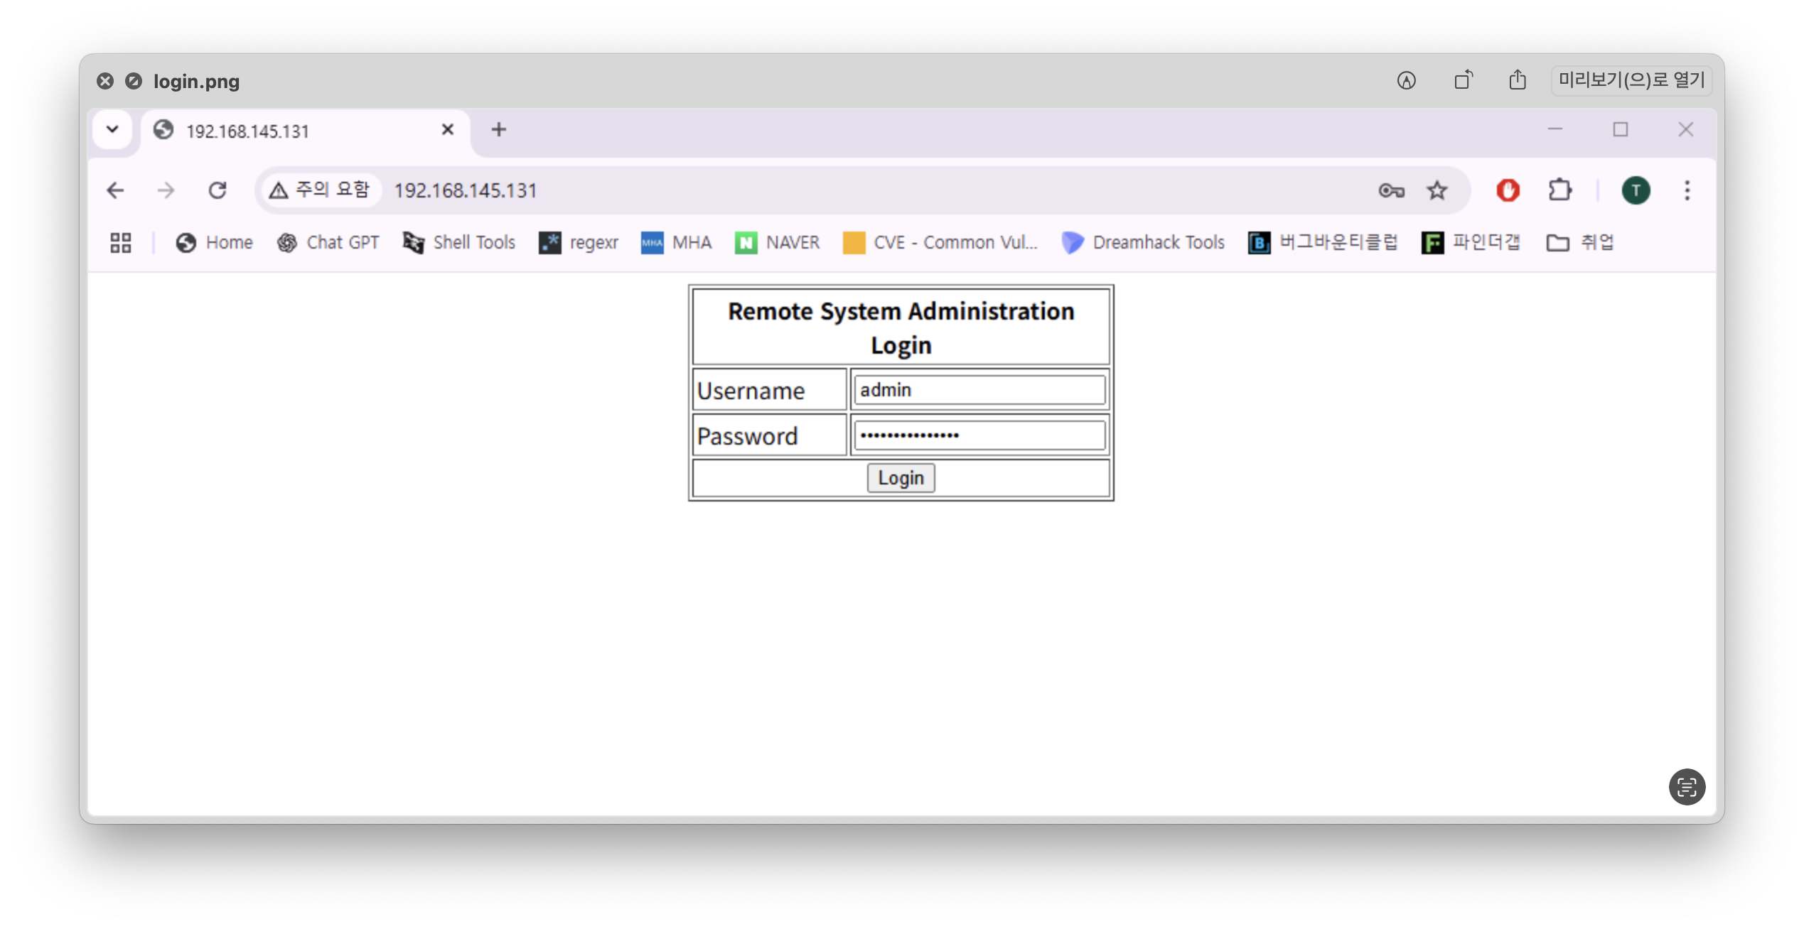The width and height of the screenshot is (1804, 929).
Task: Click the saved password key icon
Action: pos(1391,190)
